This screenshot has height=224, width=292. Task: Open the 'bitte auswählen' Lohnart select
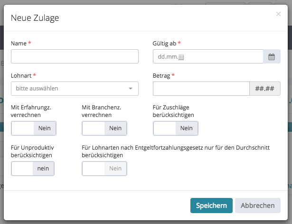pyautogui.click(x=70, y=89)
